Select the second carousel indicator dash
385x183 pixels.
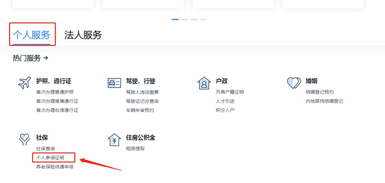pos(185,20)
